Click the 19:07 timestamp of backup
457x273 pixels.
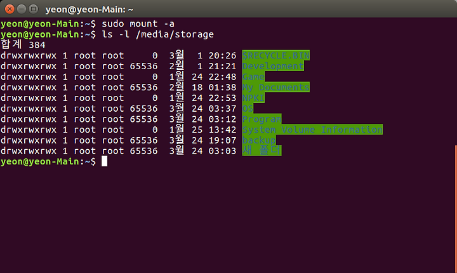click(222, 140)
